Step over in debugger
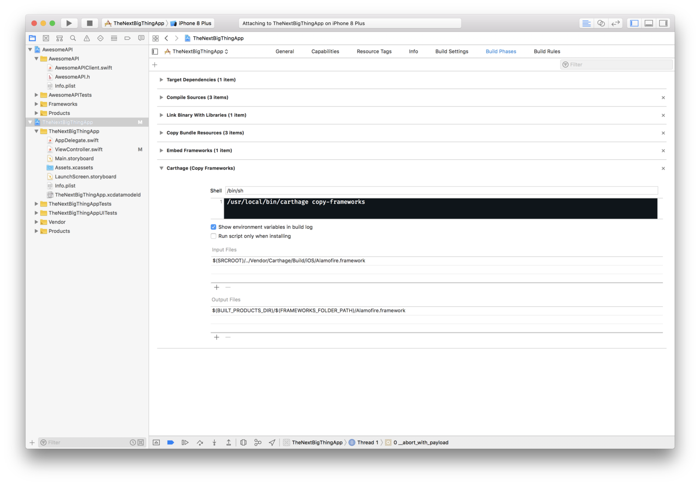Viewport: 700px width, 485px height. point(200,443)
